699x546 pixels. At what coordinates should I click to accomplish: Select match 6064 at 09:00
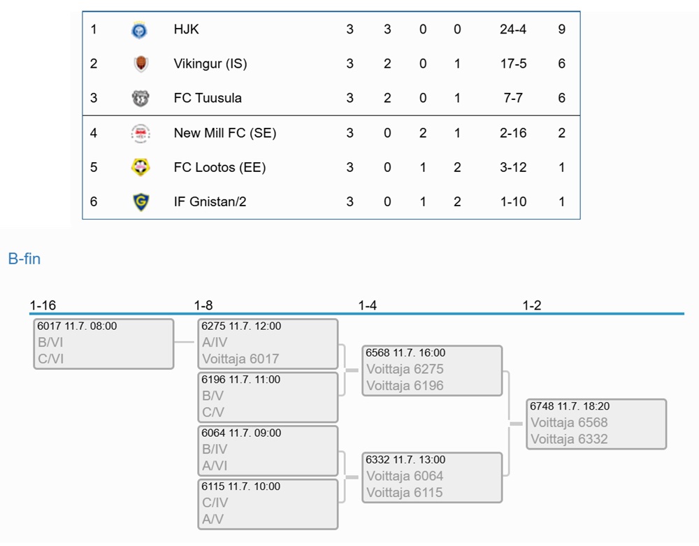pos(268,451)
